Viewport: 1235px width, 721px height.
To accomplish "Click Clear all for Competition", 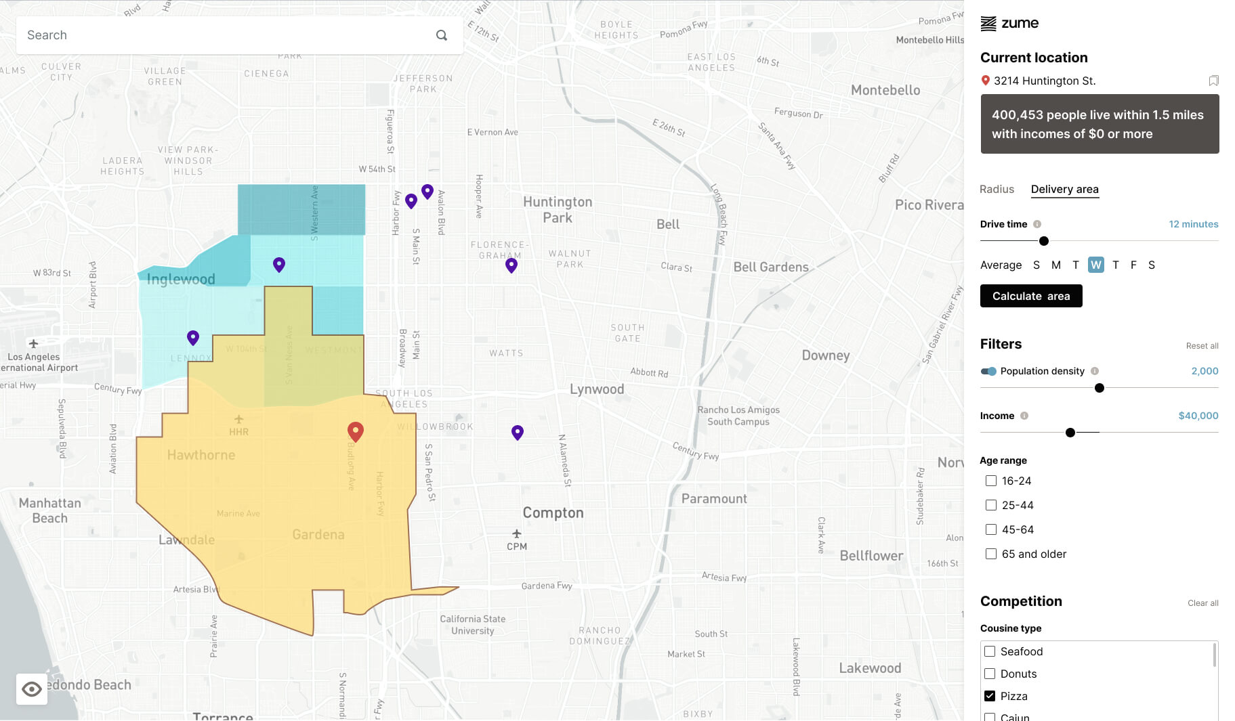I will tap(1202, 603).
